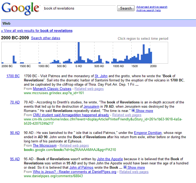
Task: Select the tallest timeline bar near 0 AD
Action: [79, 53]
